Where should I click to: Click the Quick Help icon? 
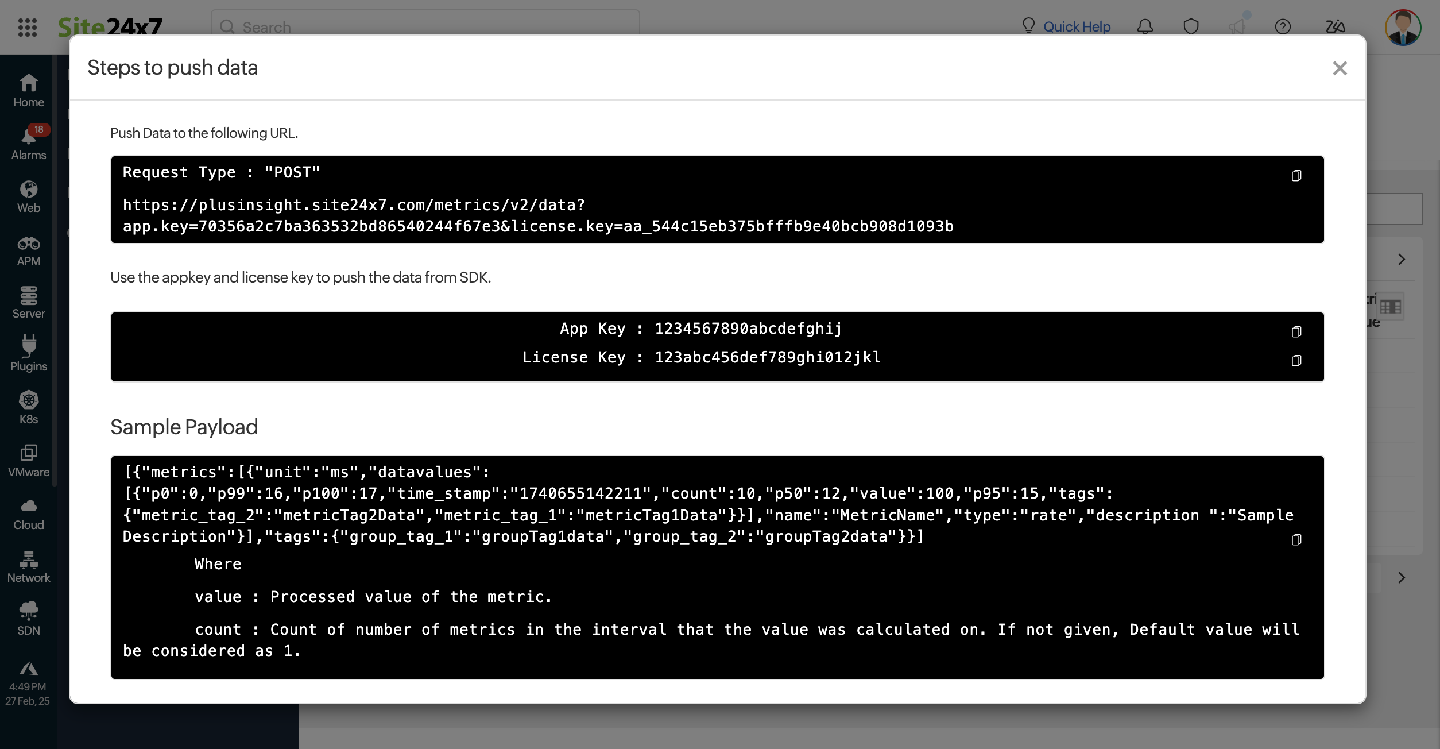click(x=1028, y=26)
